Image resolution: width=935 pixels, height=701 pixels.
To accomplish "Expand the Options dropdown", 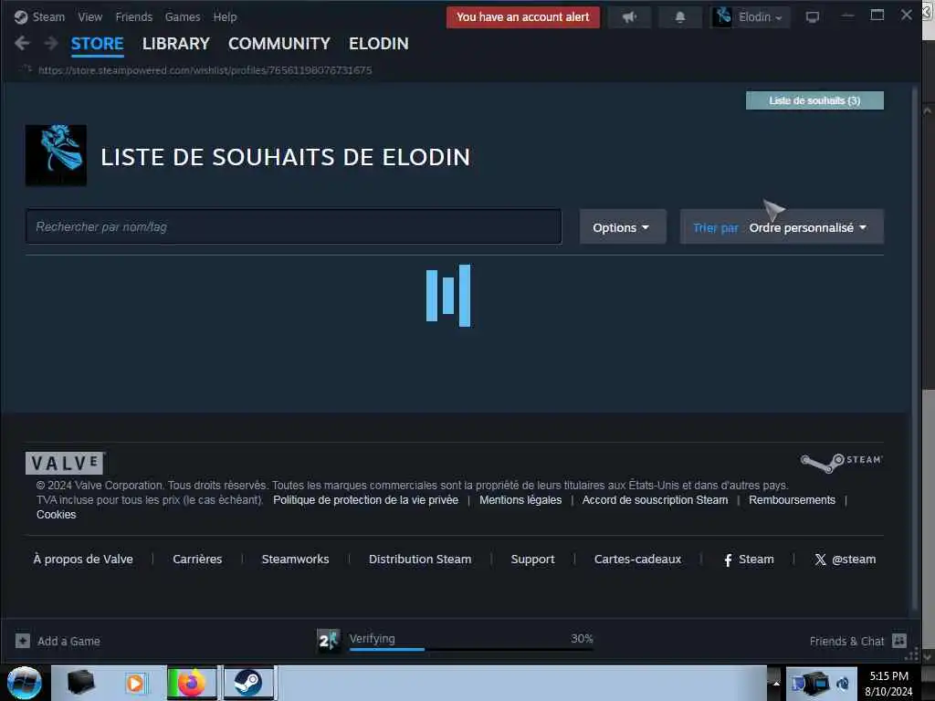I will click(x=623, y=226).
